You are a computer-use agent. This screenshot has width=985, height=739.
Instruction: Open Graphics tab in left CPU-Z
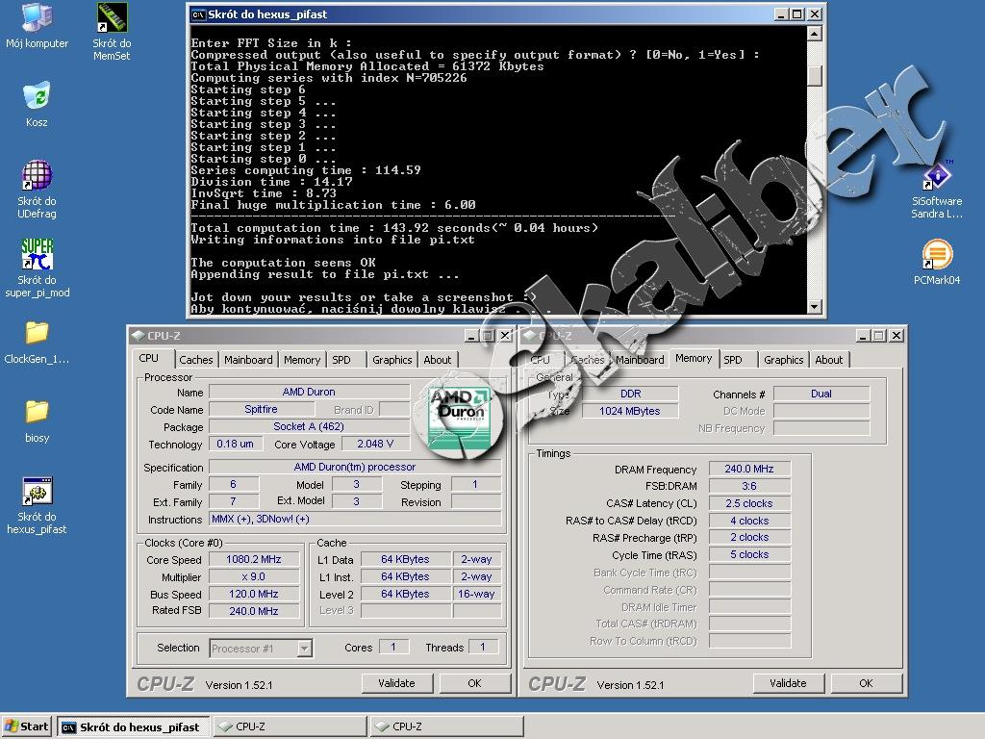tap(392, 360)
